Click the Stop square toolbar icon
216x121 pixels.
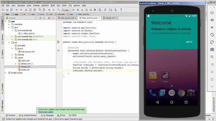pyautogui.click(x=95, y=10)
